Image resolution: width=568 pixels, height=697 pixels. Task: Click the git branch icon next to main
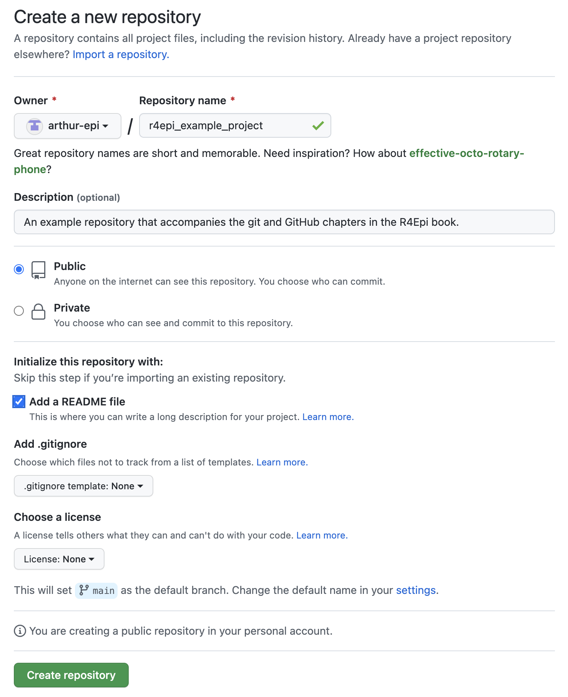[x=84, y=590]
